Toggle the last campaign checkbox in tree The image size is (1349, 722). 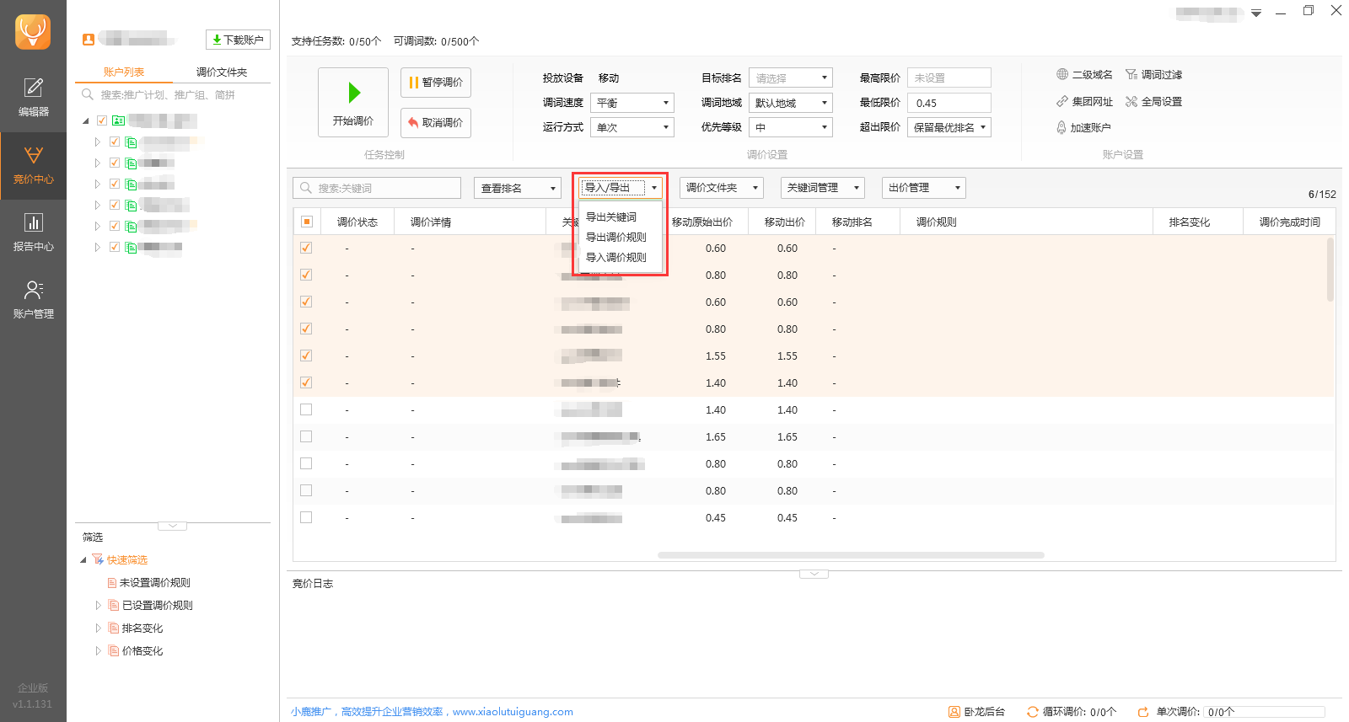tap(115, 247)
